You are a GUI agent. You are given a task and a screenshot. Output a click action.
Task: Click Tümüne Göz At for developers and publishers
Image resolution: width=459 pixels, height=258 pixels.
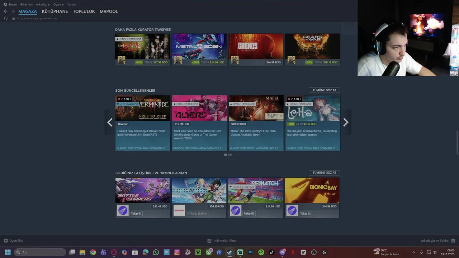tap(324, 173)
